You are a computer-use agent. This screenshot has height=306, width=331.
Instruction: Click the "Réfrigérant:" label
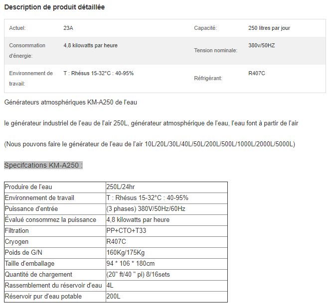coord(208,79)
